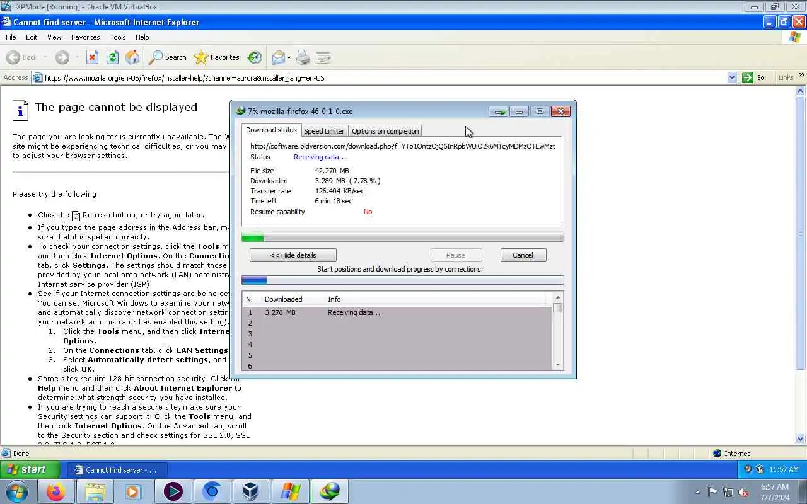807x504 pixels.
Task: Open the View menu
Action: tap(54, 37)
